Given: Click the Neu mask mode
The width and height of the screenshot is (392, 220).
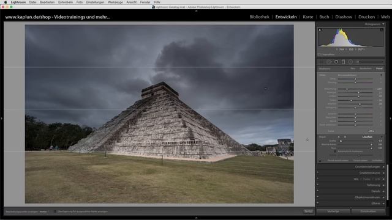Looking at the screenshot, I should tap(353, 68).
